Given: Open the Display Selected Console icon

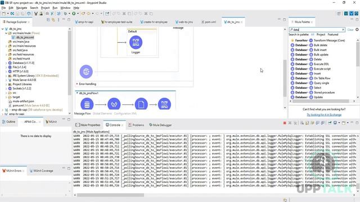Looking at the screenshot, I should pos(335,123).
